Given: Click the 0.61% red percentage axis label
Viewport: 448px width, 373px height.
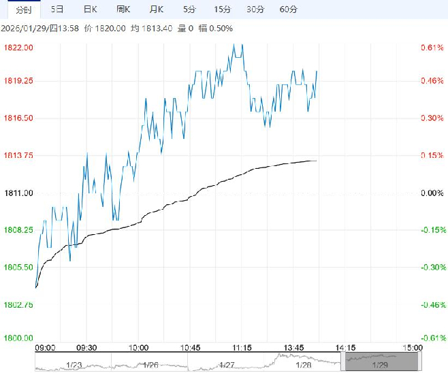Looking at the screenshot, I should pos(432,48).
